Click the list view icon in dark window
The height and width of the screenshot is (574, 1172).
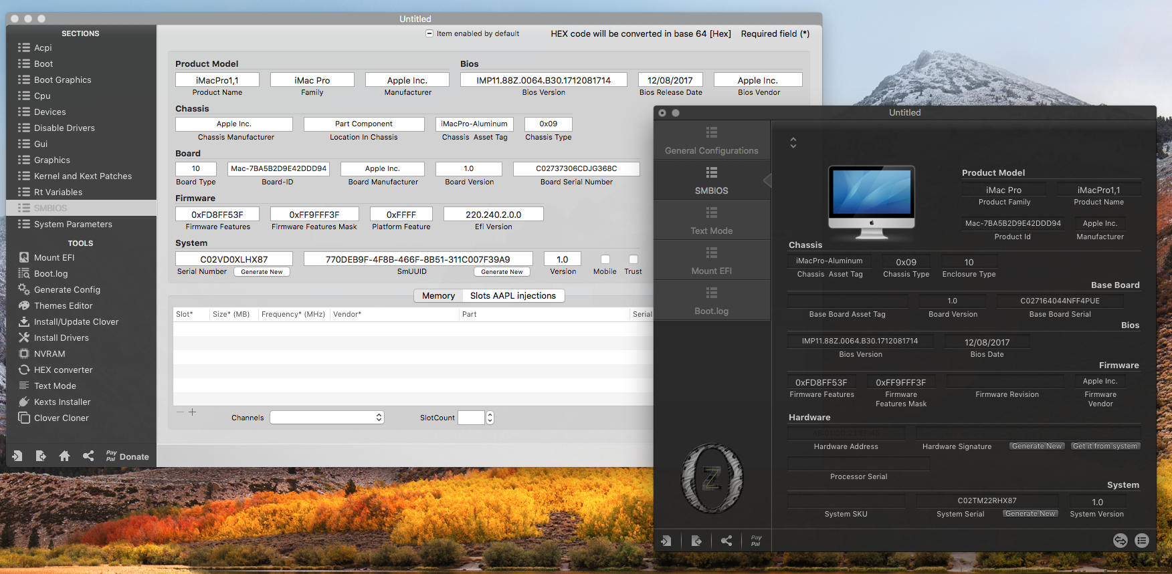pyautogui.click(x=1142, y=541)
